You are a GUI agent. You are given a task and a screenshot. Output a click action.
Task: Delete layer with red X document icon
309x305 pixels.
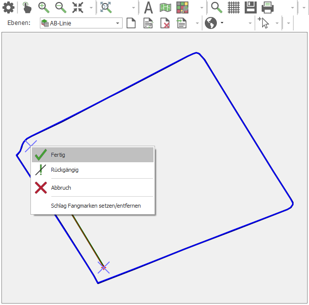click(x=165, y=23)
